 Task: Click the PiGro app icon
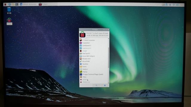(81, 77)
